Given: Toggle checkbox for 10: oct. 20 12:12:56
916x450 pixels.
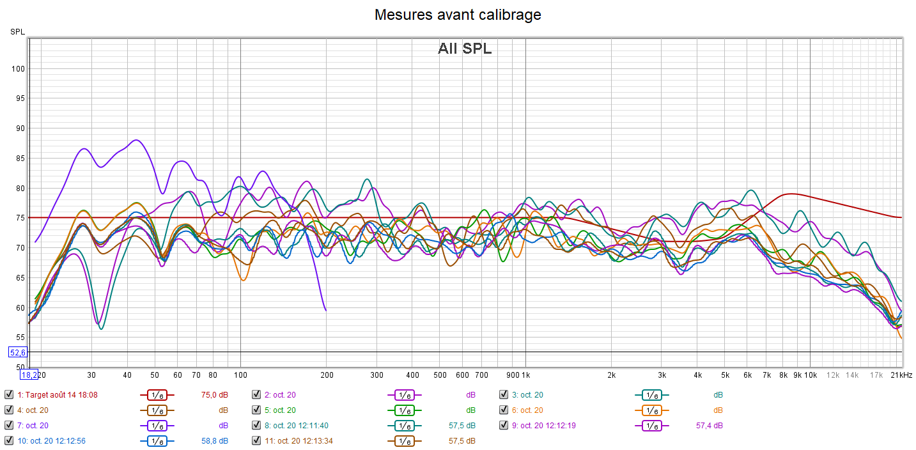Looking at the screenshot, I should pos(9,440).
